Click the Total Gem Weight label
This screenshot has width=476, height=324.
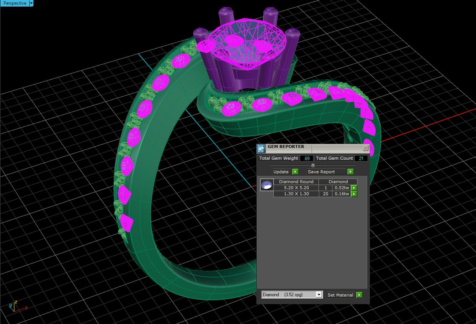(x=279, y=158)
